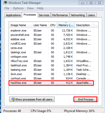This screenshot has width=105, height=113.
Task: Select the conhost.exe process
Action: [51, 78]
